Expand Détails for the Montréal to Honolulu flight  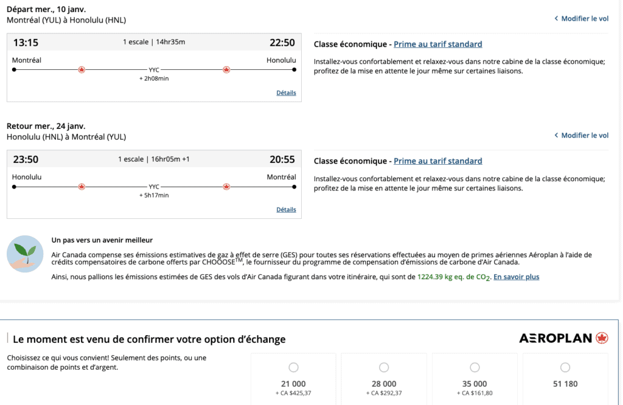[x=286, y=93]
